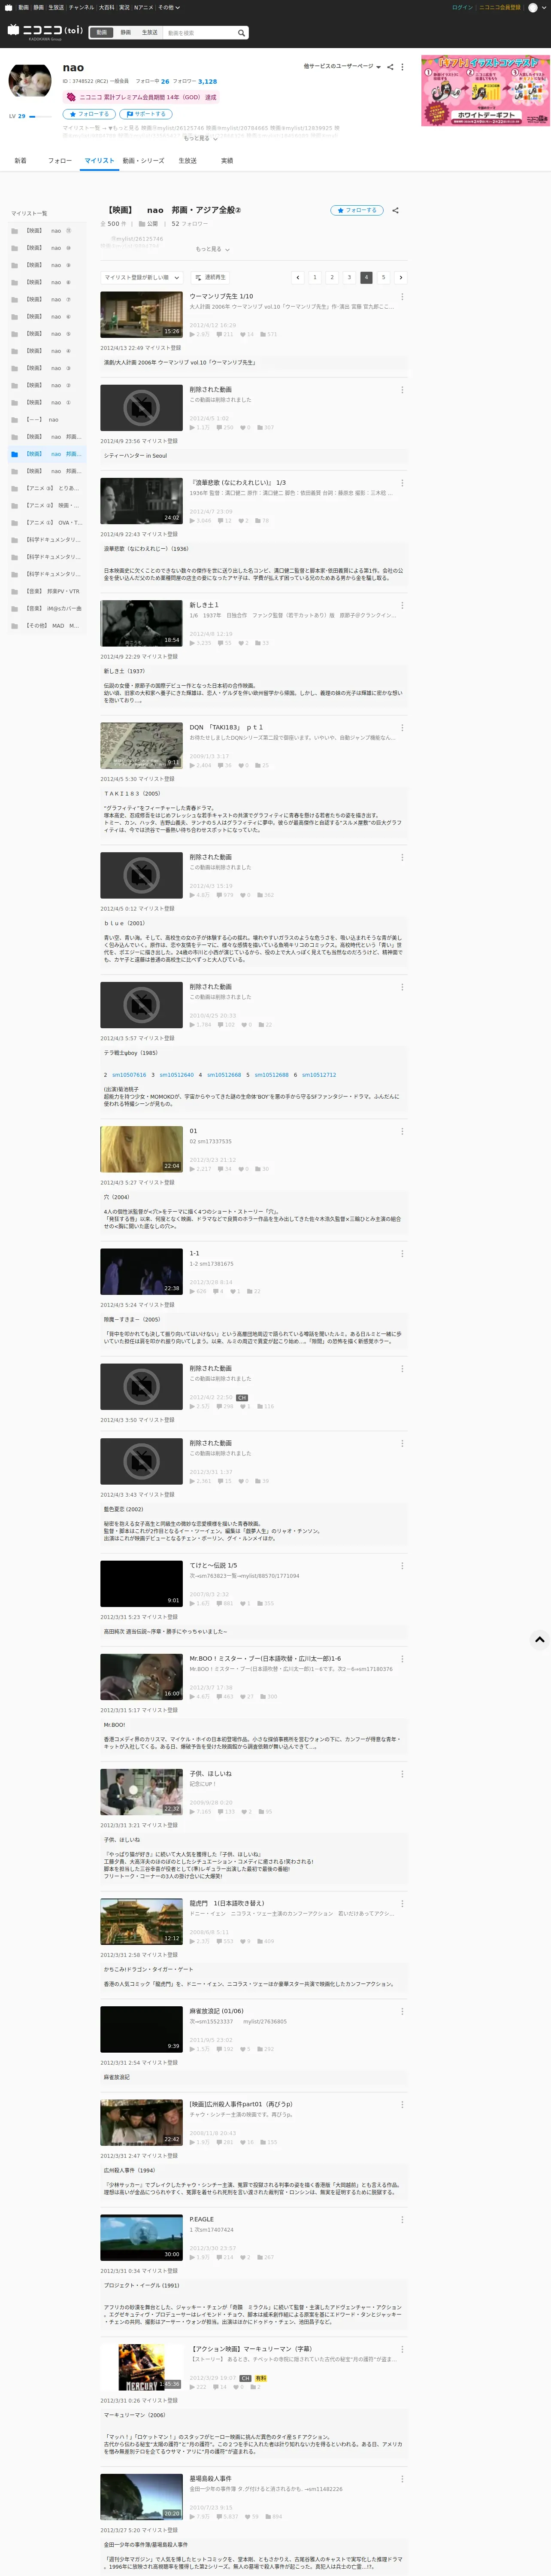Click the search text input field
The image size is (551, 2576).
pyautogui.click(x=199, y=33)
